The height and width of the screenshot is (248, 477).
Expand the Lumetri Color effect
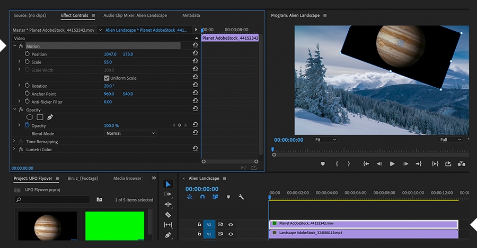[14, 150]
